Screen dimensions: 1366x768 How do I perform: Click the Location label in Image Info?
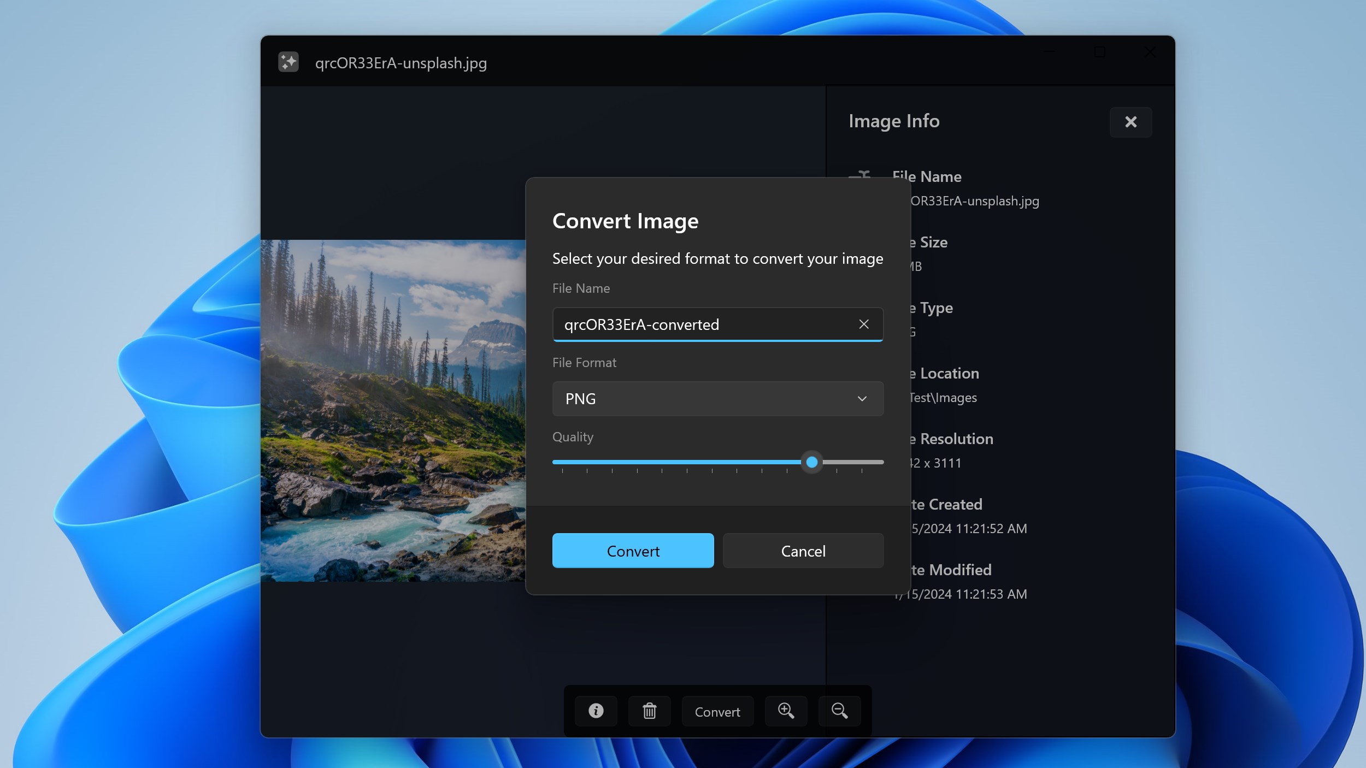point(949,373)
